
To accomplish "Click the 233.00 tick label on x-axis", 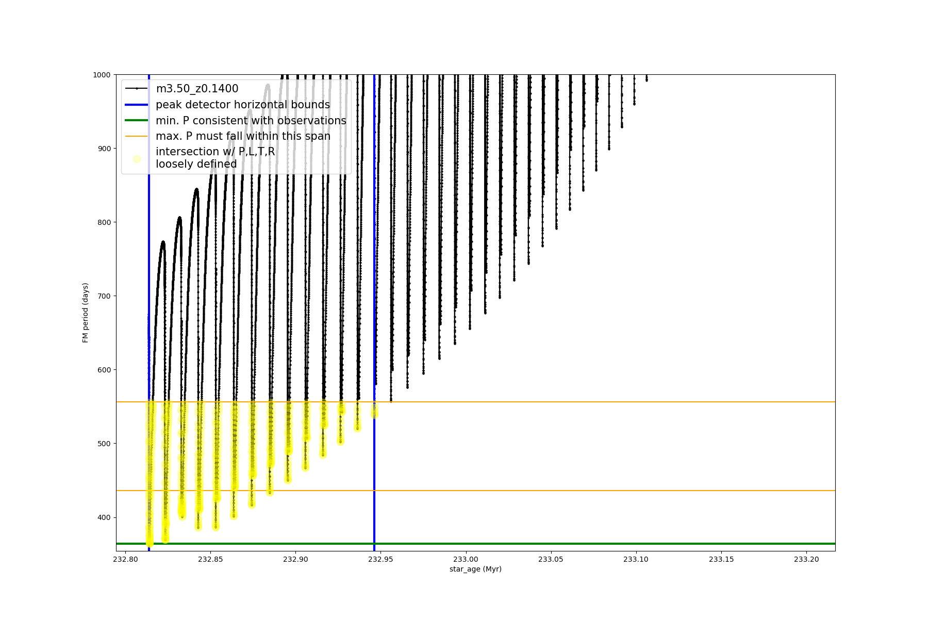I will click(466, 559).
